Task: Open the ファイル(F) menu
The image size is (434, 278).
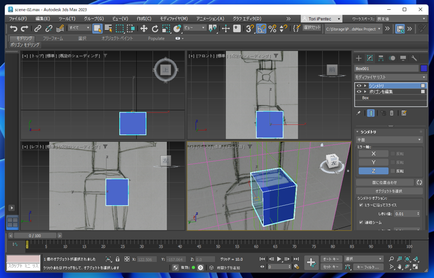Action: tap(18, 18)
